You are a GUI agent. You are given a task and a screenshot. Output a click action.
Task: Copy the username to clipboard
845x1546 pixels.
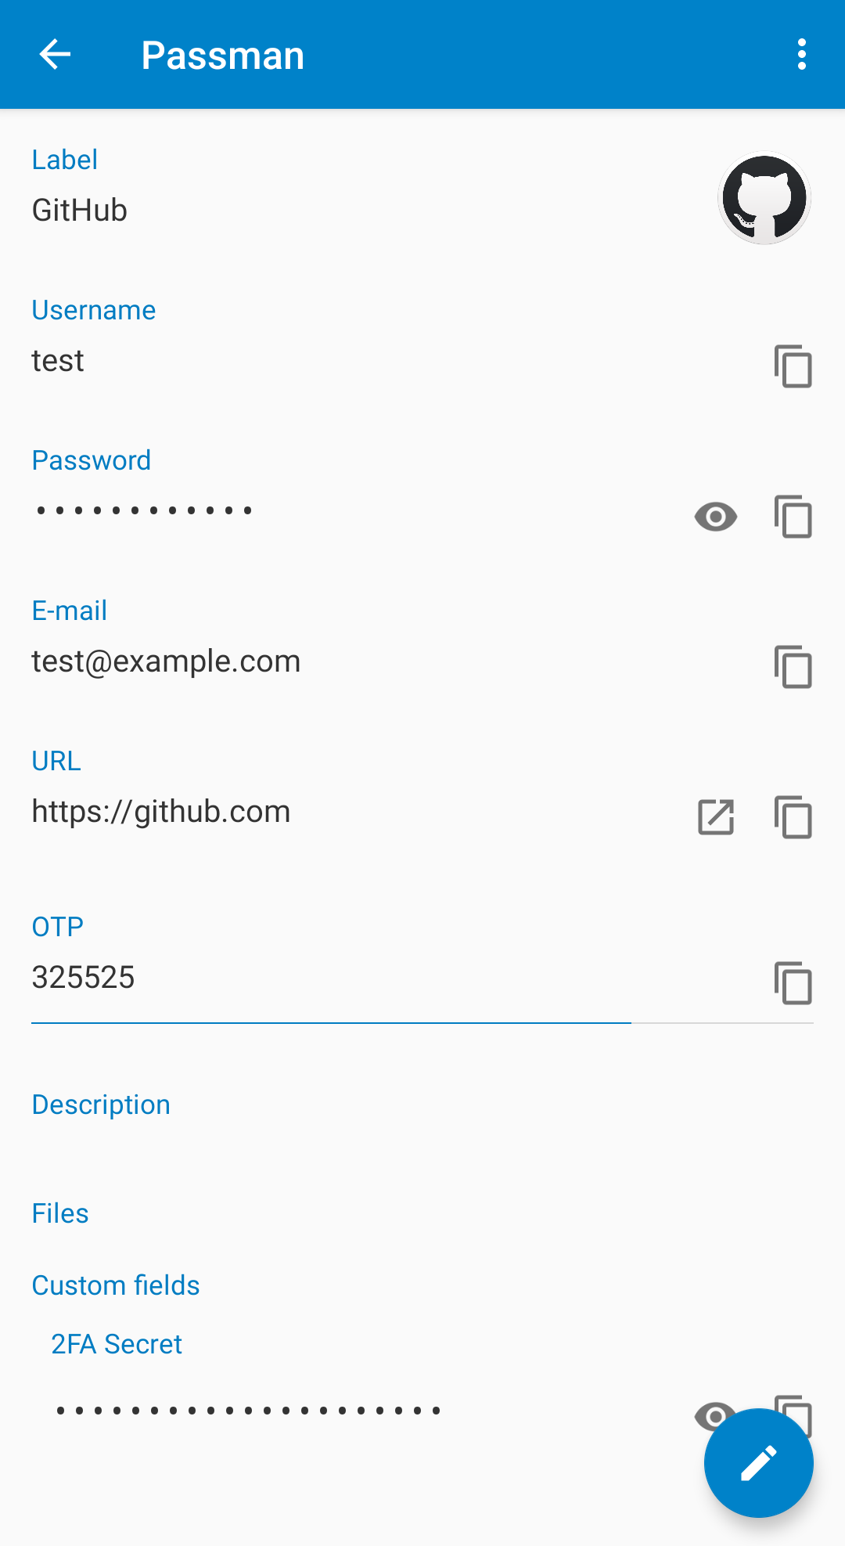[x=793, y=366]
